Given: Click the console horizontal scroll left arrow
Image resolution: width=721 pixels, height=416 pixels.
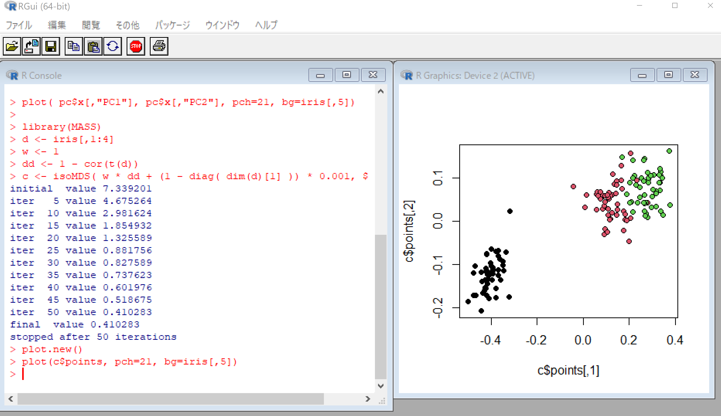Looking at the screenshot, I should (11, 399).
